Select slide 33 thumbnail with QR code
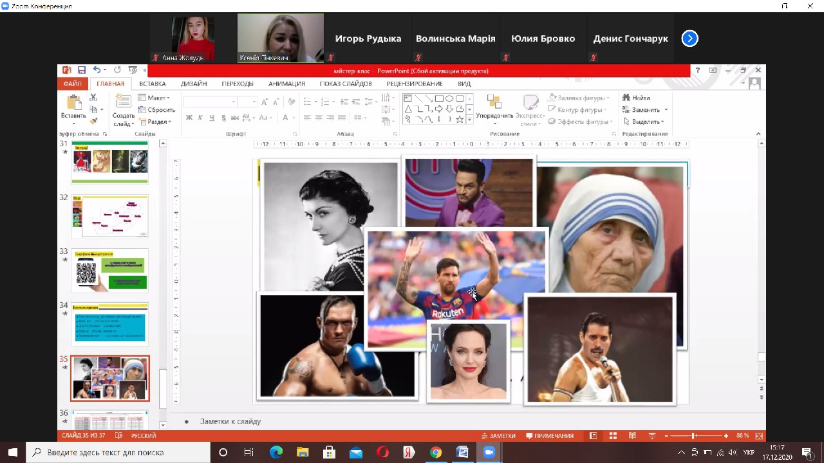824x463 pixels. (x=109, y=270)
